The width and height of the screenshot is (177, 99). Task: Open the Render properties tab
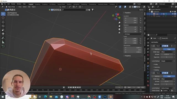(x=148, y=43)
